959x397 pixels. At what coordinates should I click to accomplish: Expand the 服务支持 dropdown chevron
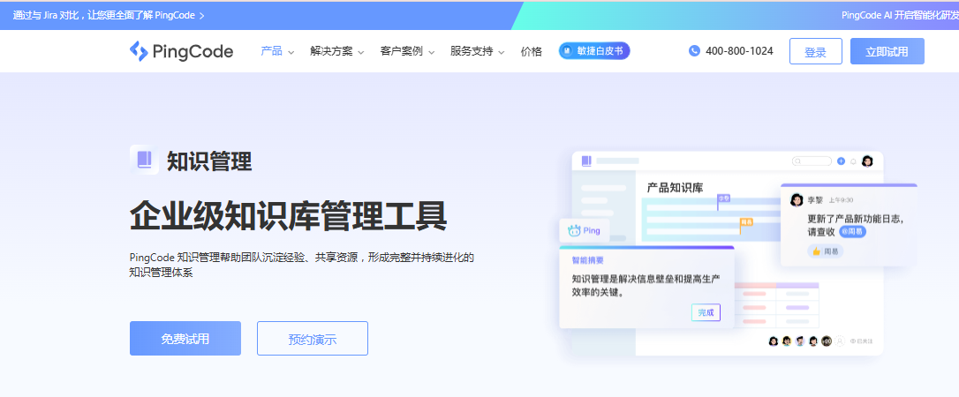[502, 53]
